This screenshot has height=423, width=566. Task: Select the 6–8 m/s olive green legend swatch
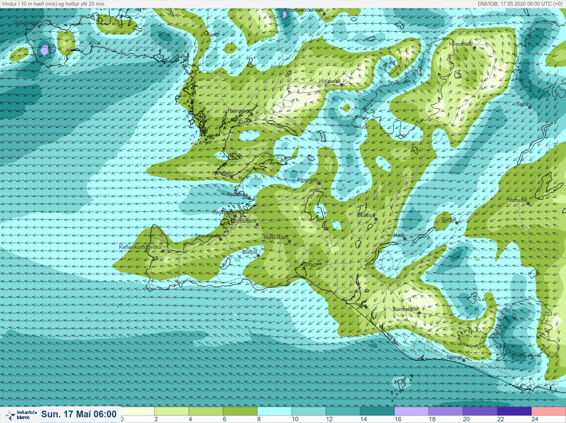[240, 411]
